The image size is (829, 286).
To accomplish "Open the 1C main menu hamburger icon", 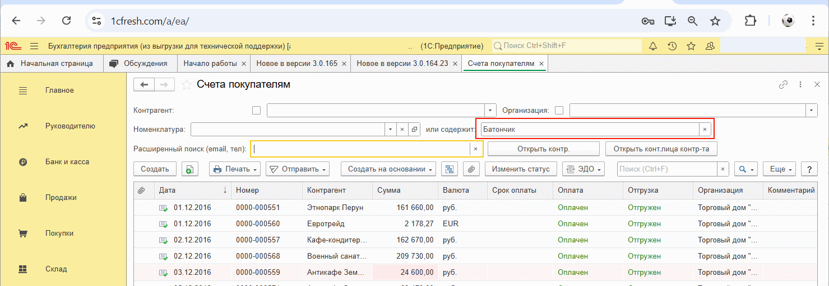I will [34, 46].
